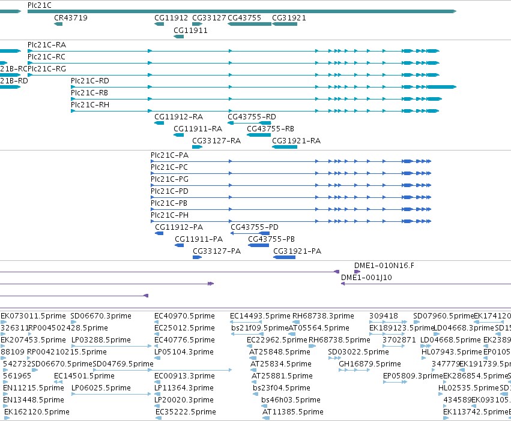Viewport: 511px width, 421px height.
Task: Click CG31921-PA protein label
Action: pyautogui.click(x=297, y=251)
